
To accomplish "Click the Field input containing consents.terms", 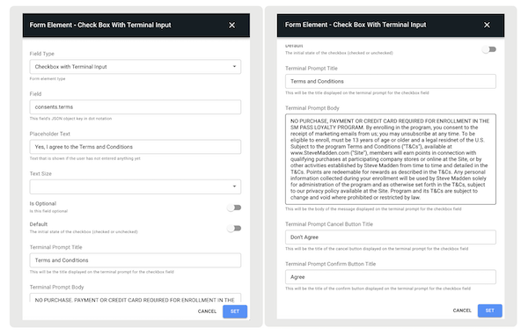I will [x=135, y=106].
